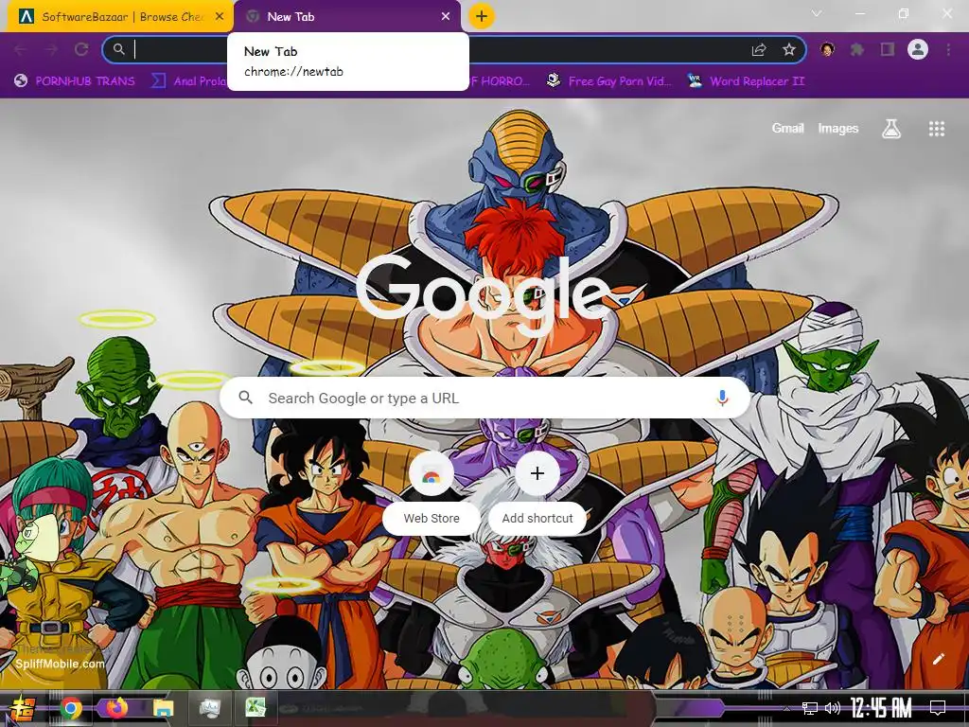Screen dimensions: 969x727
Task: Share this page via address bar icon
Action: point(759,50)
